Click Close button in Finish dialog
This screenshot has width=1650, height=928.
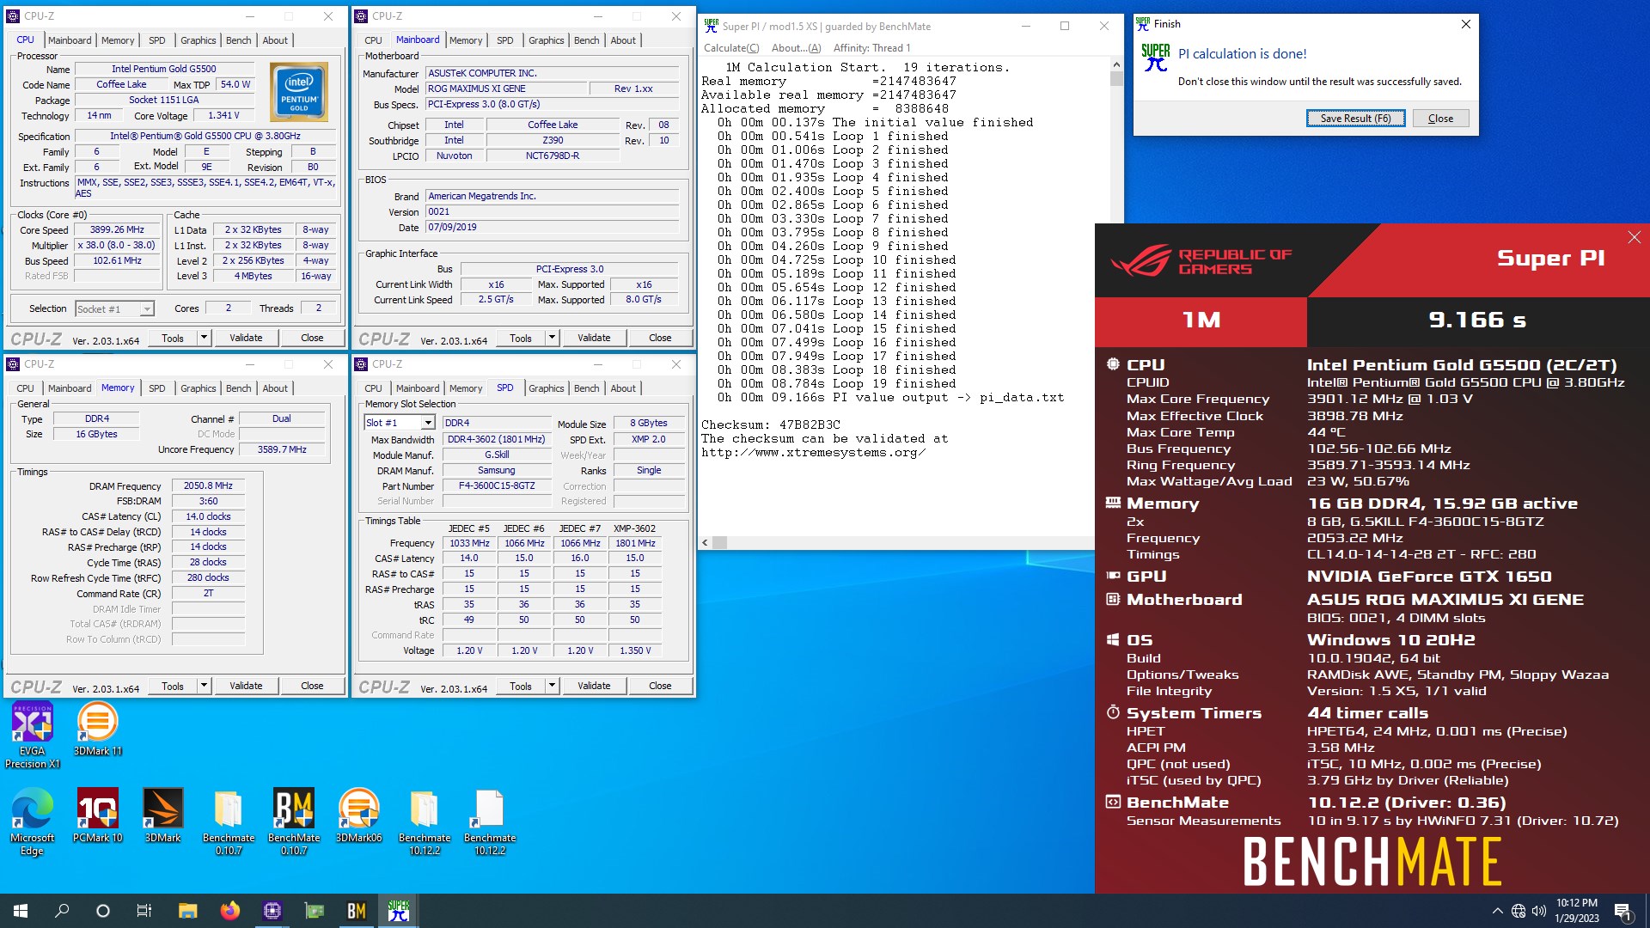[x=1440, y=119]
